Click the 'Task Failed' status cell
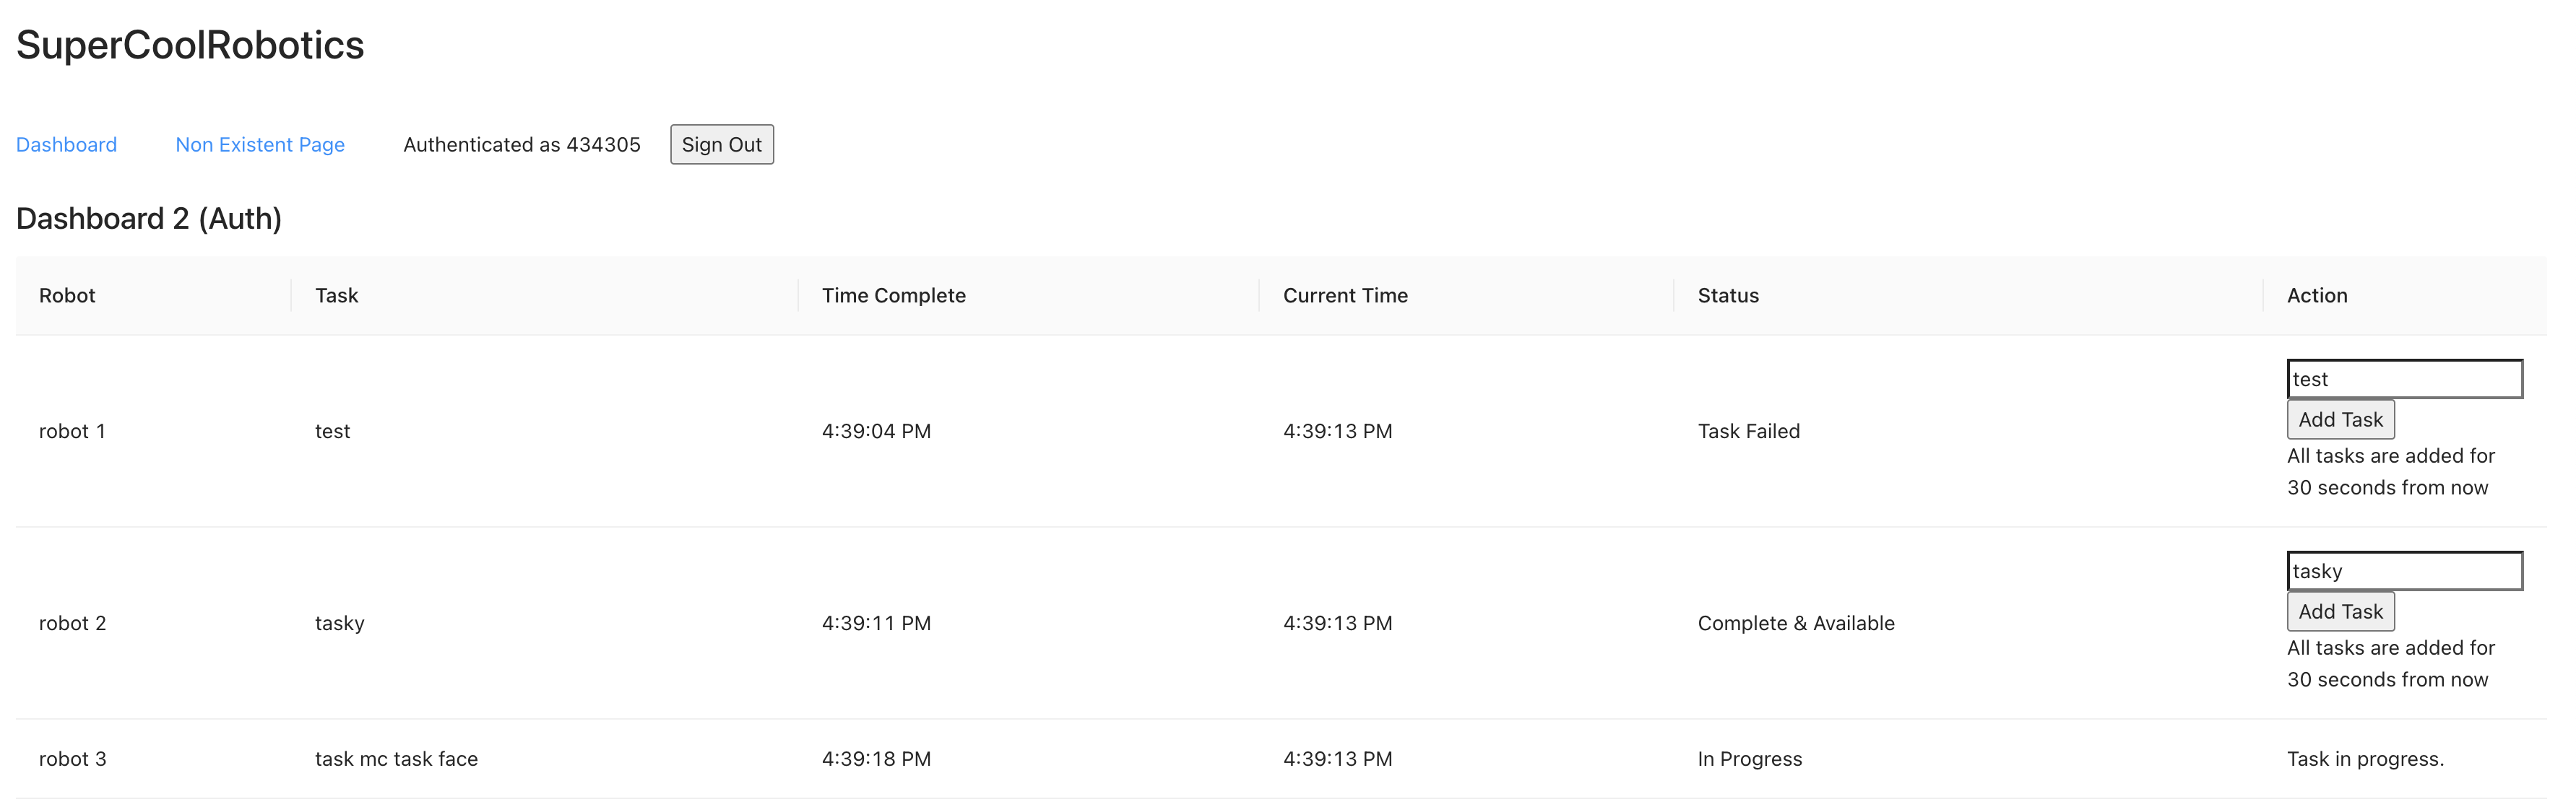Screen dimensions: 2576x807 pos(1748,432)
